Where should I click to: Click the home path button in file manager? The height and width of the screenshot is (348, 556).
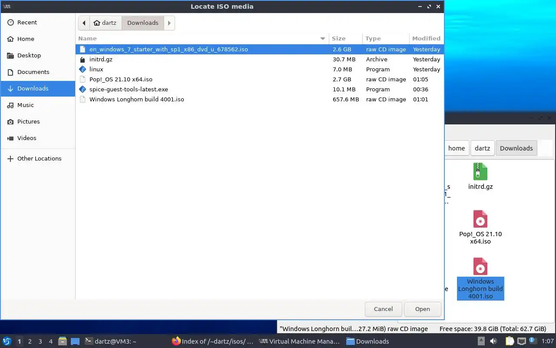[457, 148]
